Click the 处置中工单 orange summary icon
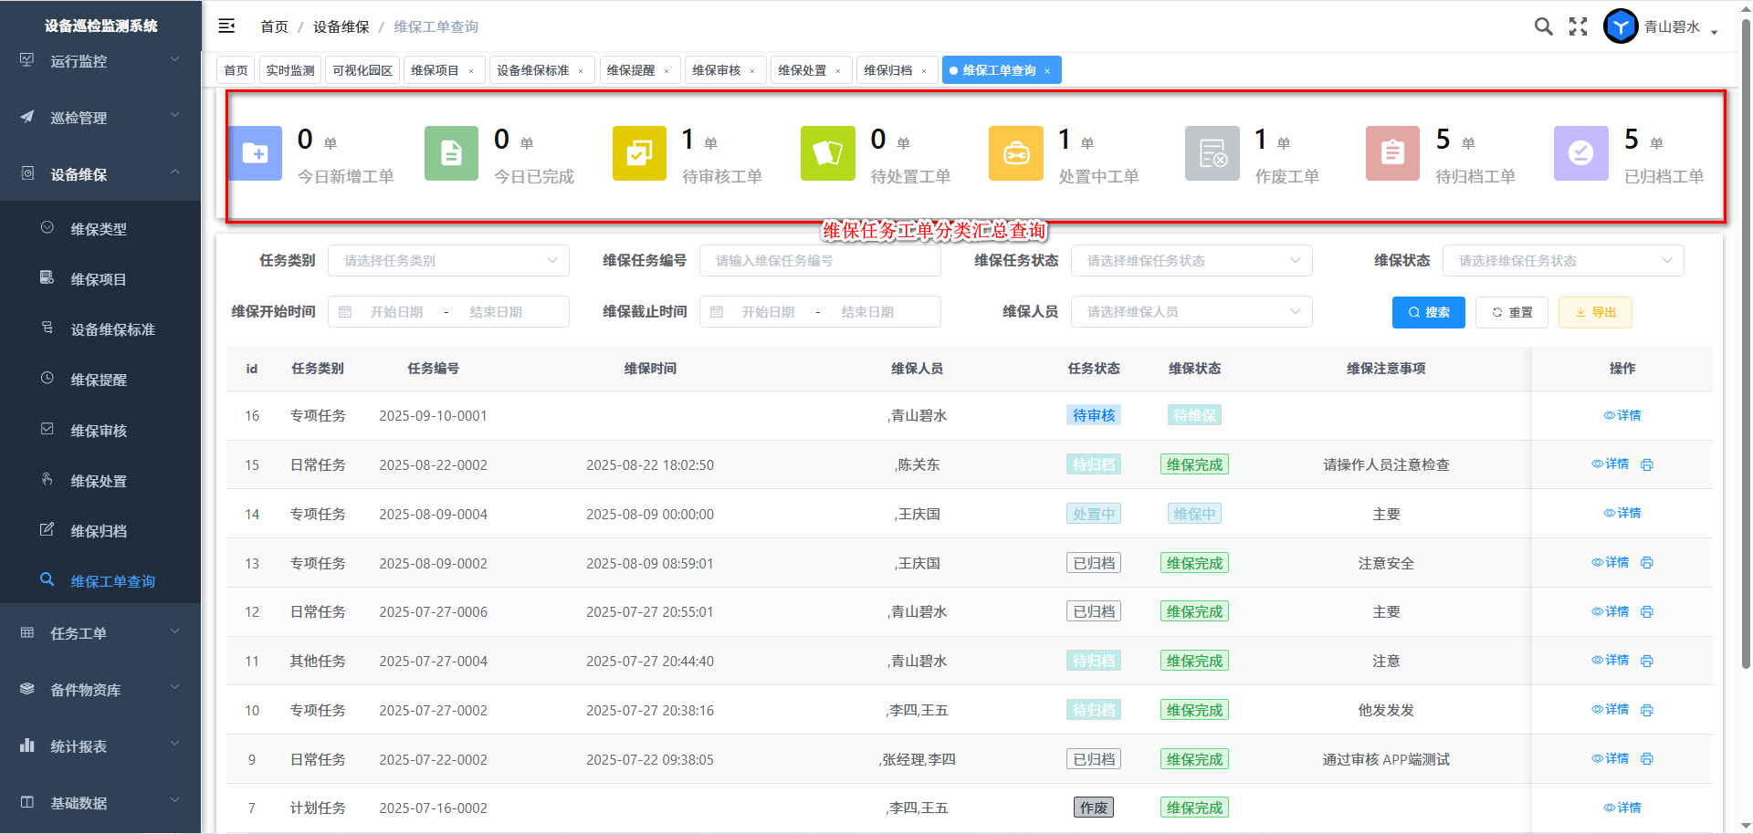 coord(1015,153)
